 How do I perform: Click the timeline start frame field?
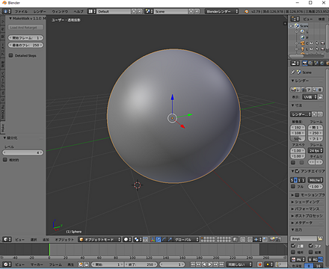point(107,265)
